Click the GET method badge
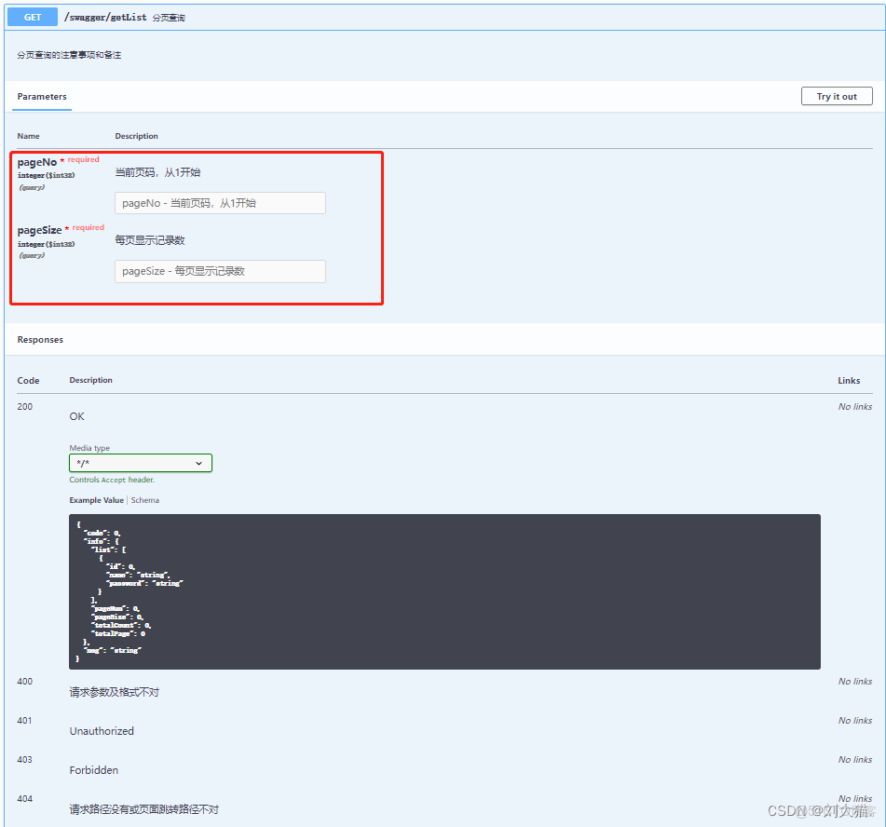 click(x=33, y=17)
